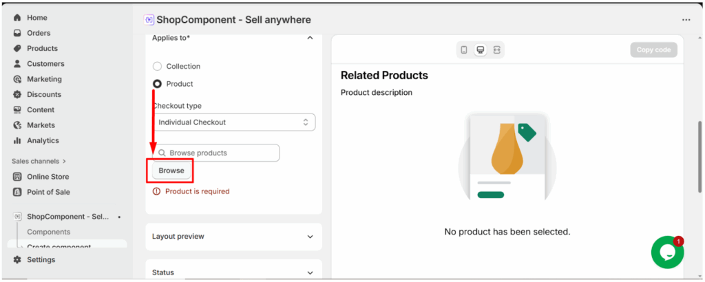This screenshot has height=282, width=705.
Task: Select the desktop preview device icon
Action: [x=481, y=50]
